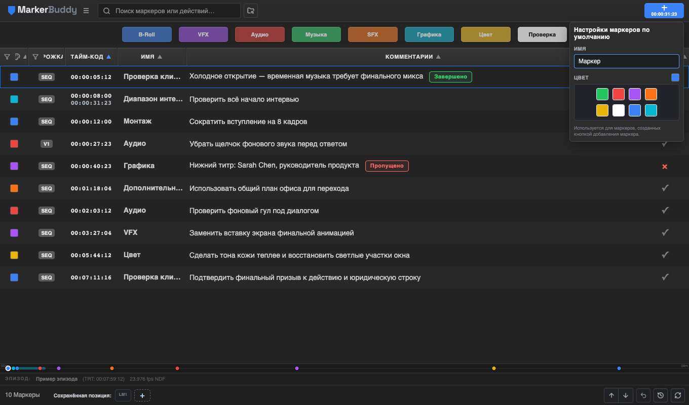Toggle the checkmark for the 00:00:27:23 Аудио row
689x405 pixels.
pos(665,144)
